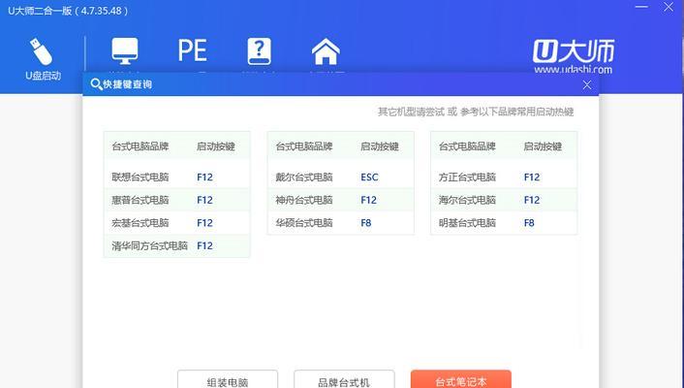684x388 pixels.
Task: Click the 宏基台式电脑 row
Action: click(x=176, y=223)
